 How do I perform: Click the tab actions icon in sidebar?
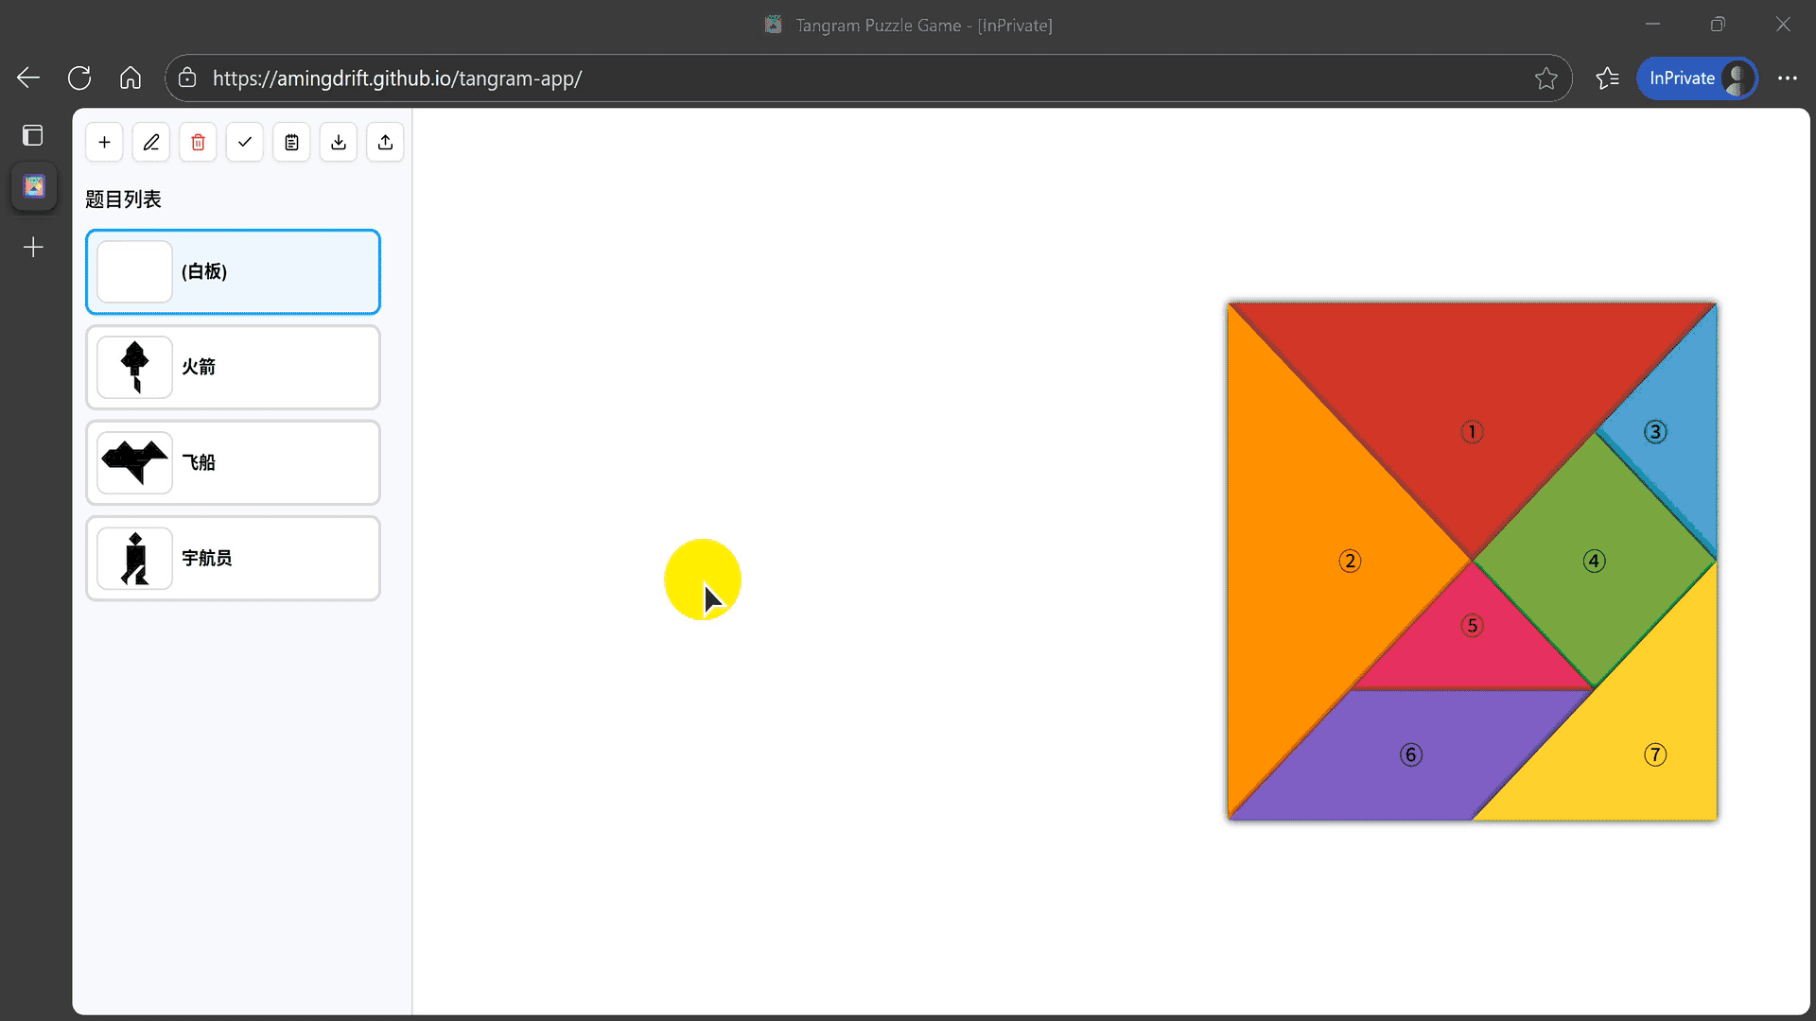tap(33, 135)
